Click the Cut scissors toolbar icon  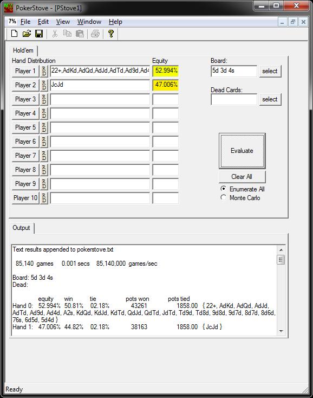55,34
